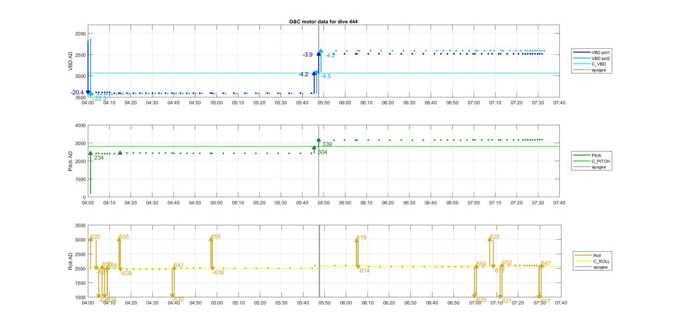Image resolution: width=676 pixels, height=334 pixels.
Task: Click the title "G&C motor data for dive 444"
Action: [323, 22]
